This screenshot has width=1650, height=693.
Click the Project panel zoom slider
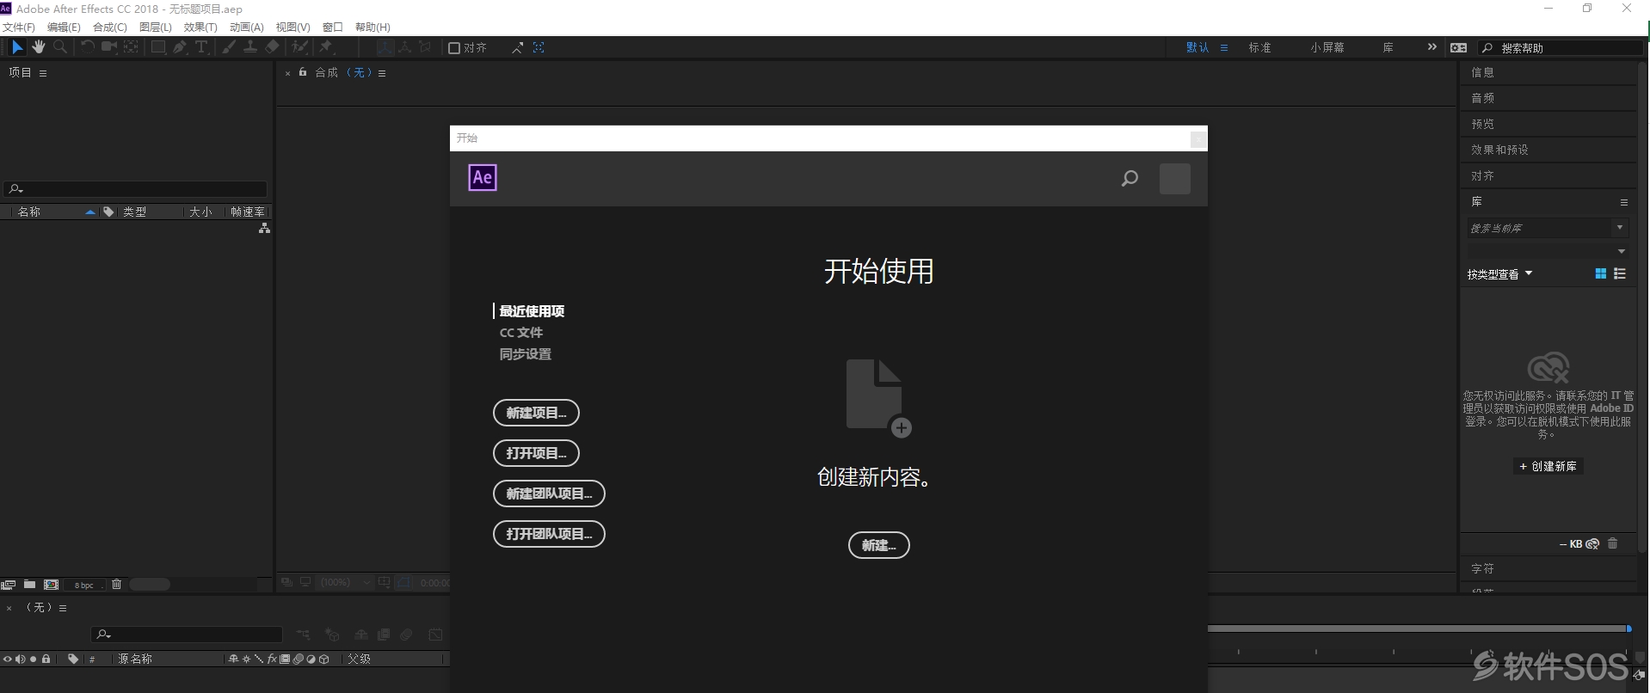click(150, 585)
